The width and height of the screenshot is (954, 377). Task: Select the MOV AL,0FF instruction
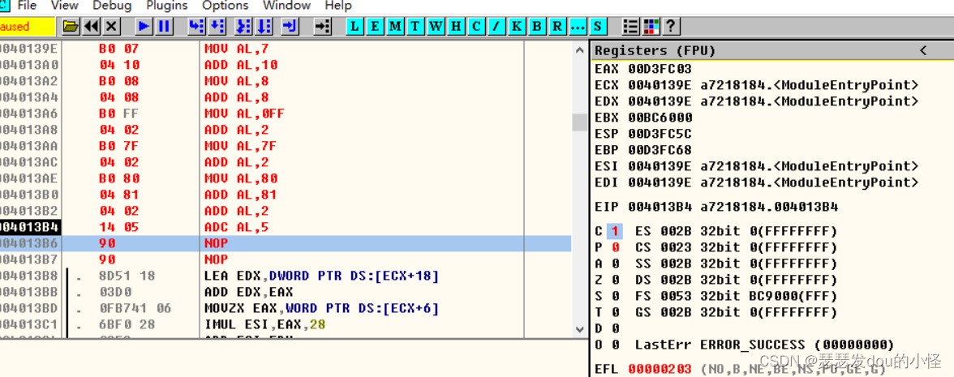(x=245, y=114)
